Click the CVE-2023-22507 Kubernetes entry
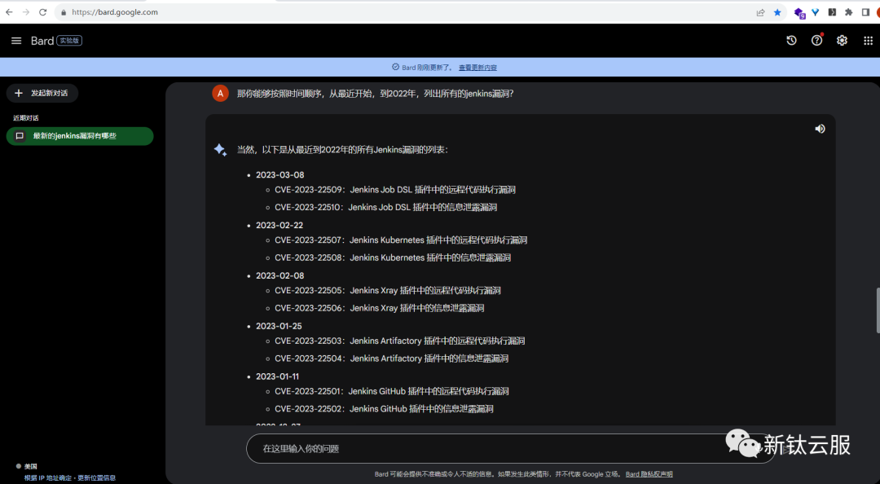Screen dimensions: 880x484 pyautogui.click(x=401, y=240)
